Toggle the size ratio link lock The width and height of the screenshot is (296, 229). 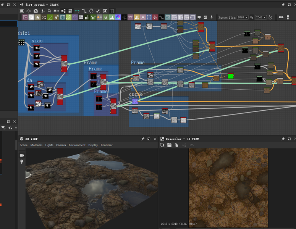click(252, 17)
